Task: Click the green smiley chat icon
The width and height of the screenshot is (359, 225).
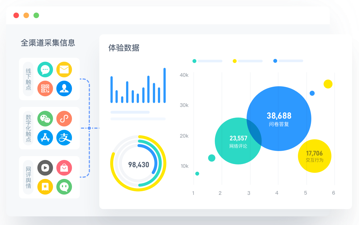Action: [x=64, y=187]
